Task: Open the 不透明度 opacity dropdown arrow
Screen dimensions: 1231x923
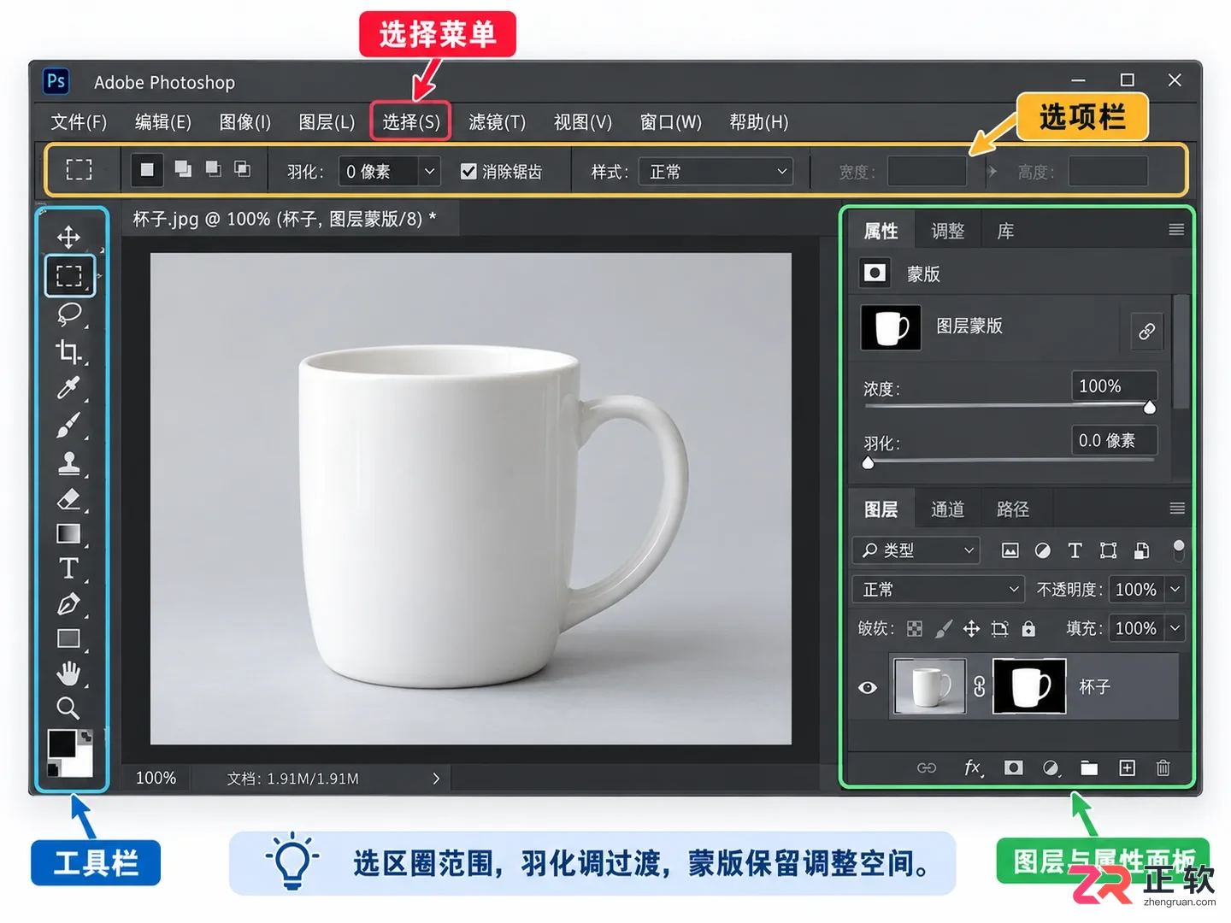Action: [x=1175, y=589]
